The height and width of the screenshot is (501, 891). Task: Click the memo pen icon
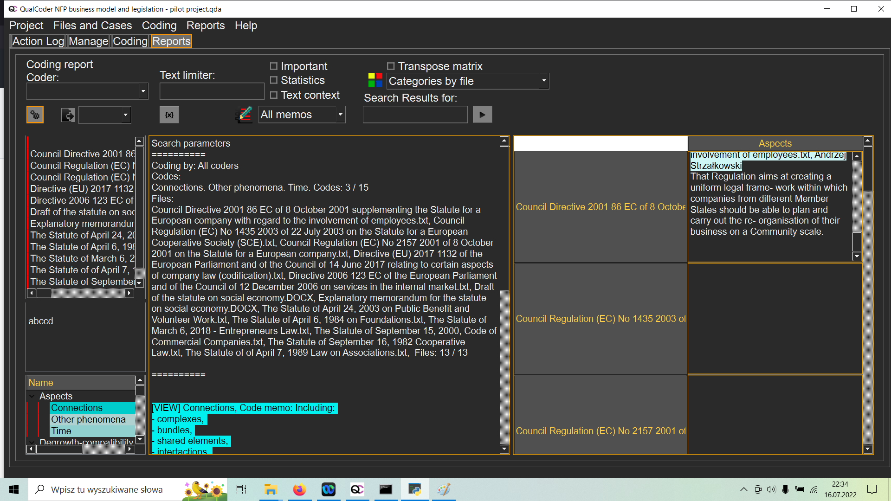pos(244,115)
